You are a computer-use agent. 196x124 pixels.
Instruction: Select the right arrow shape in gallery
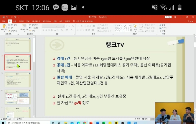coord(126,28)
